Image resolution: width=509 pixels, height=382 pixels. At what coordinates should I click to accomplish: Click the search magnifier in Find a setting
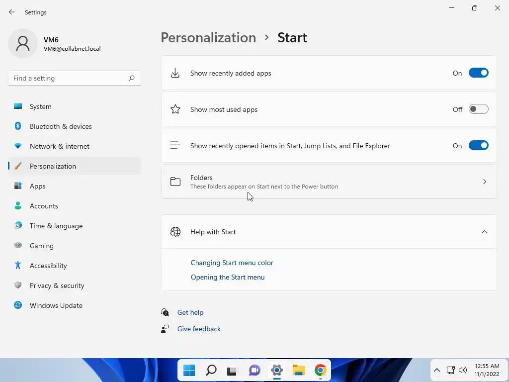131,78
